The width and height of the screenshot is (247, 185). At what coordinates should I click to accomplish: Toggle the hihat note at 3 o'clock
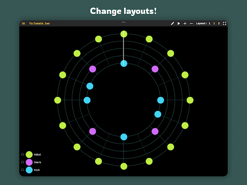click(190, 100)
